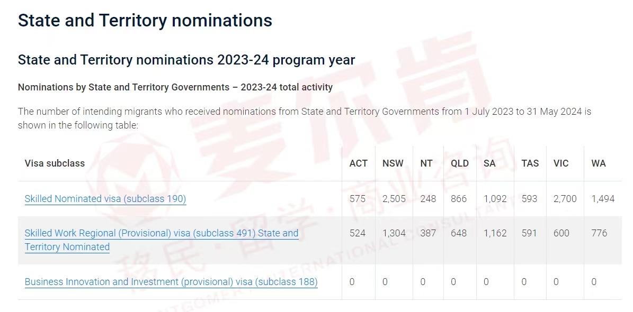Select the 2,700 VIC subclass 190 cell
The width and height of the screenshot is (633, 312).
tap(565, 199)
